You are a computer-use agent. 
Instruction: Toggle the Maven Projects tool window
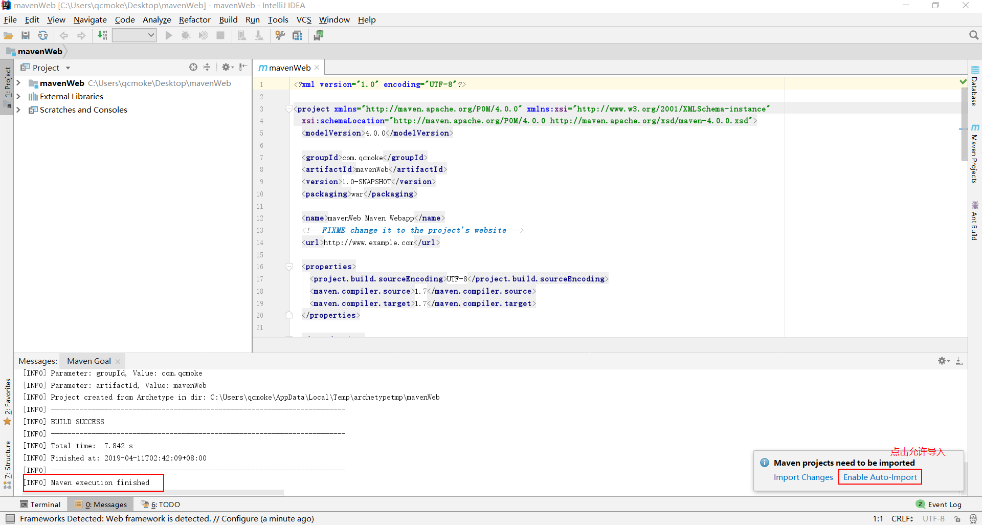pyautogui.click(x=975, y=154)
